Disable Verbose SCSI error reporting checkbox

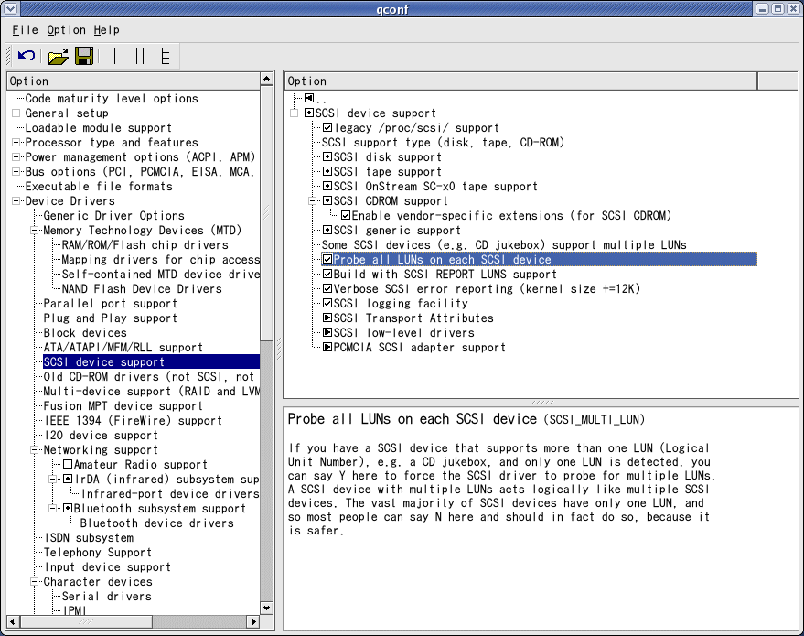pos(327,289)
